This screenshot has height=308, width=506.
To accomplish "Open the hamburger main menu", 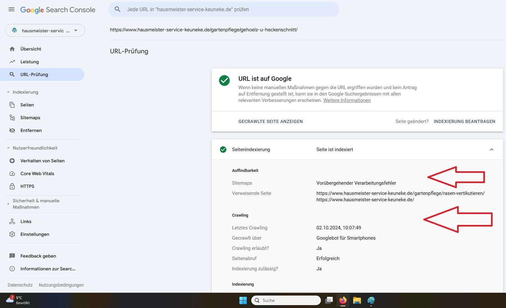I will point(12,9).
